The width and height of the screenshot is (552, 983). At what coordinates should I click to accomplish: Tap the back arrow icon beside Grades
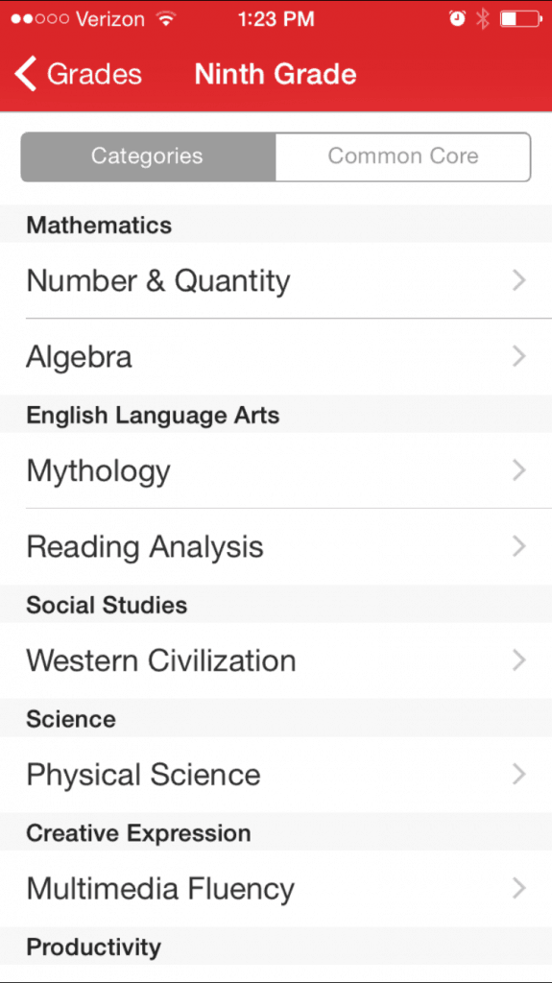click(x=26, y=73)
